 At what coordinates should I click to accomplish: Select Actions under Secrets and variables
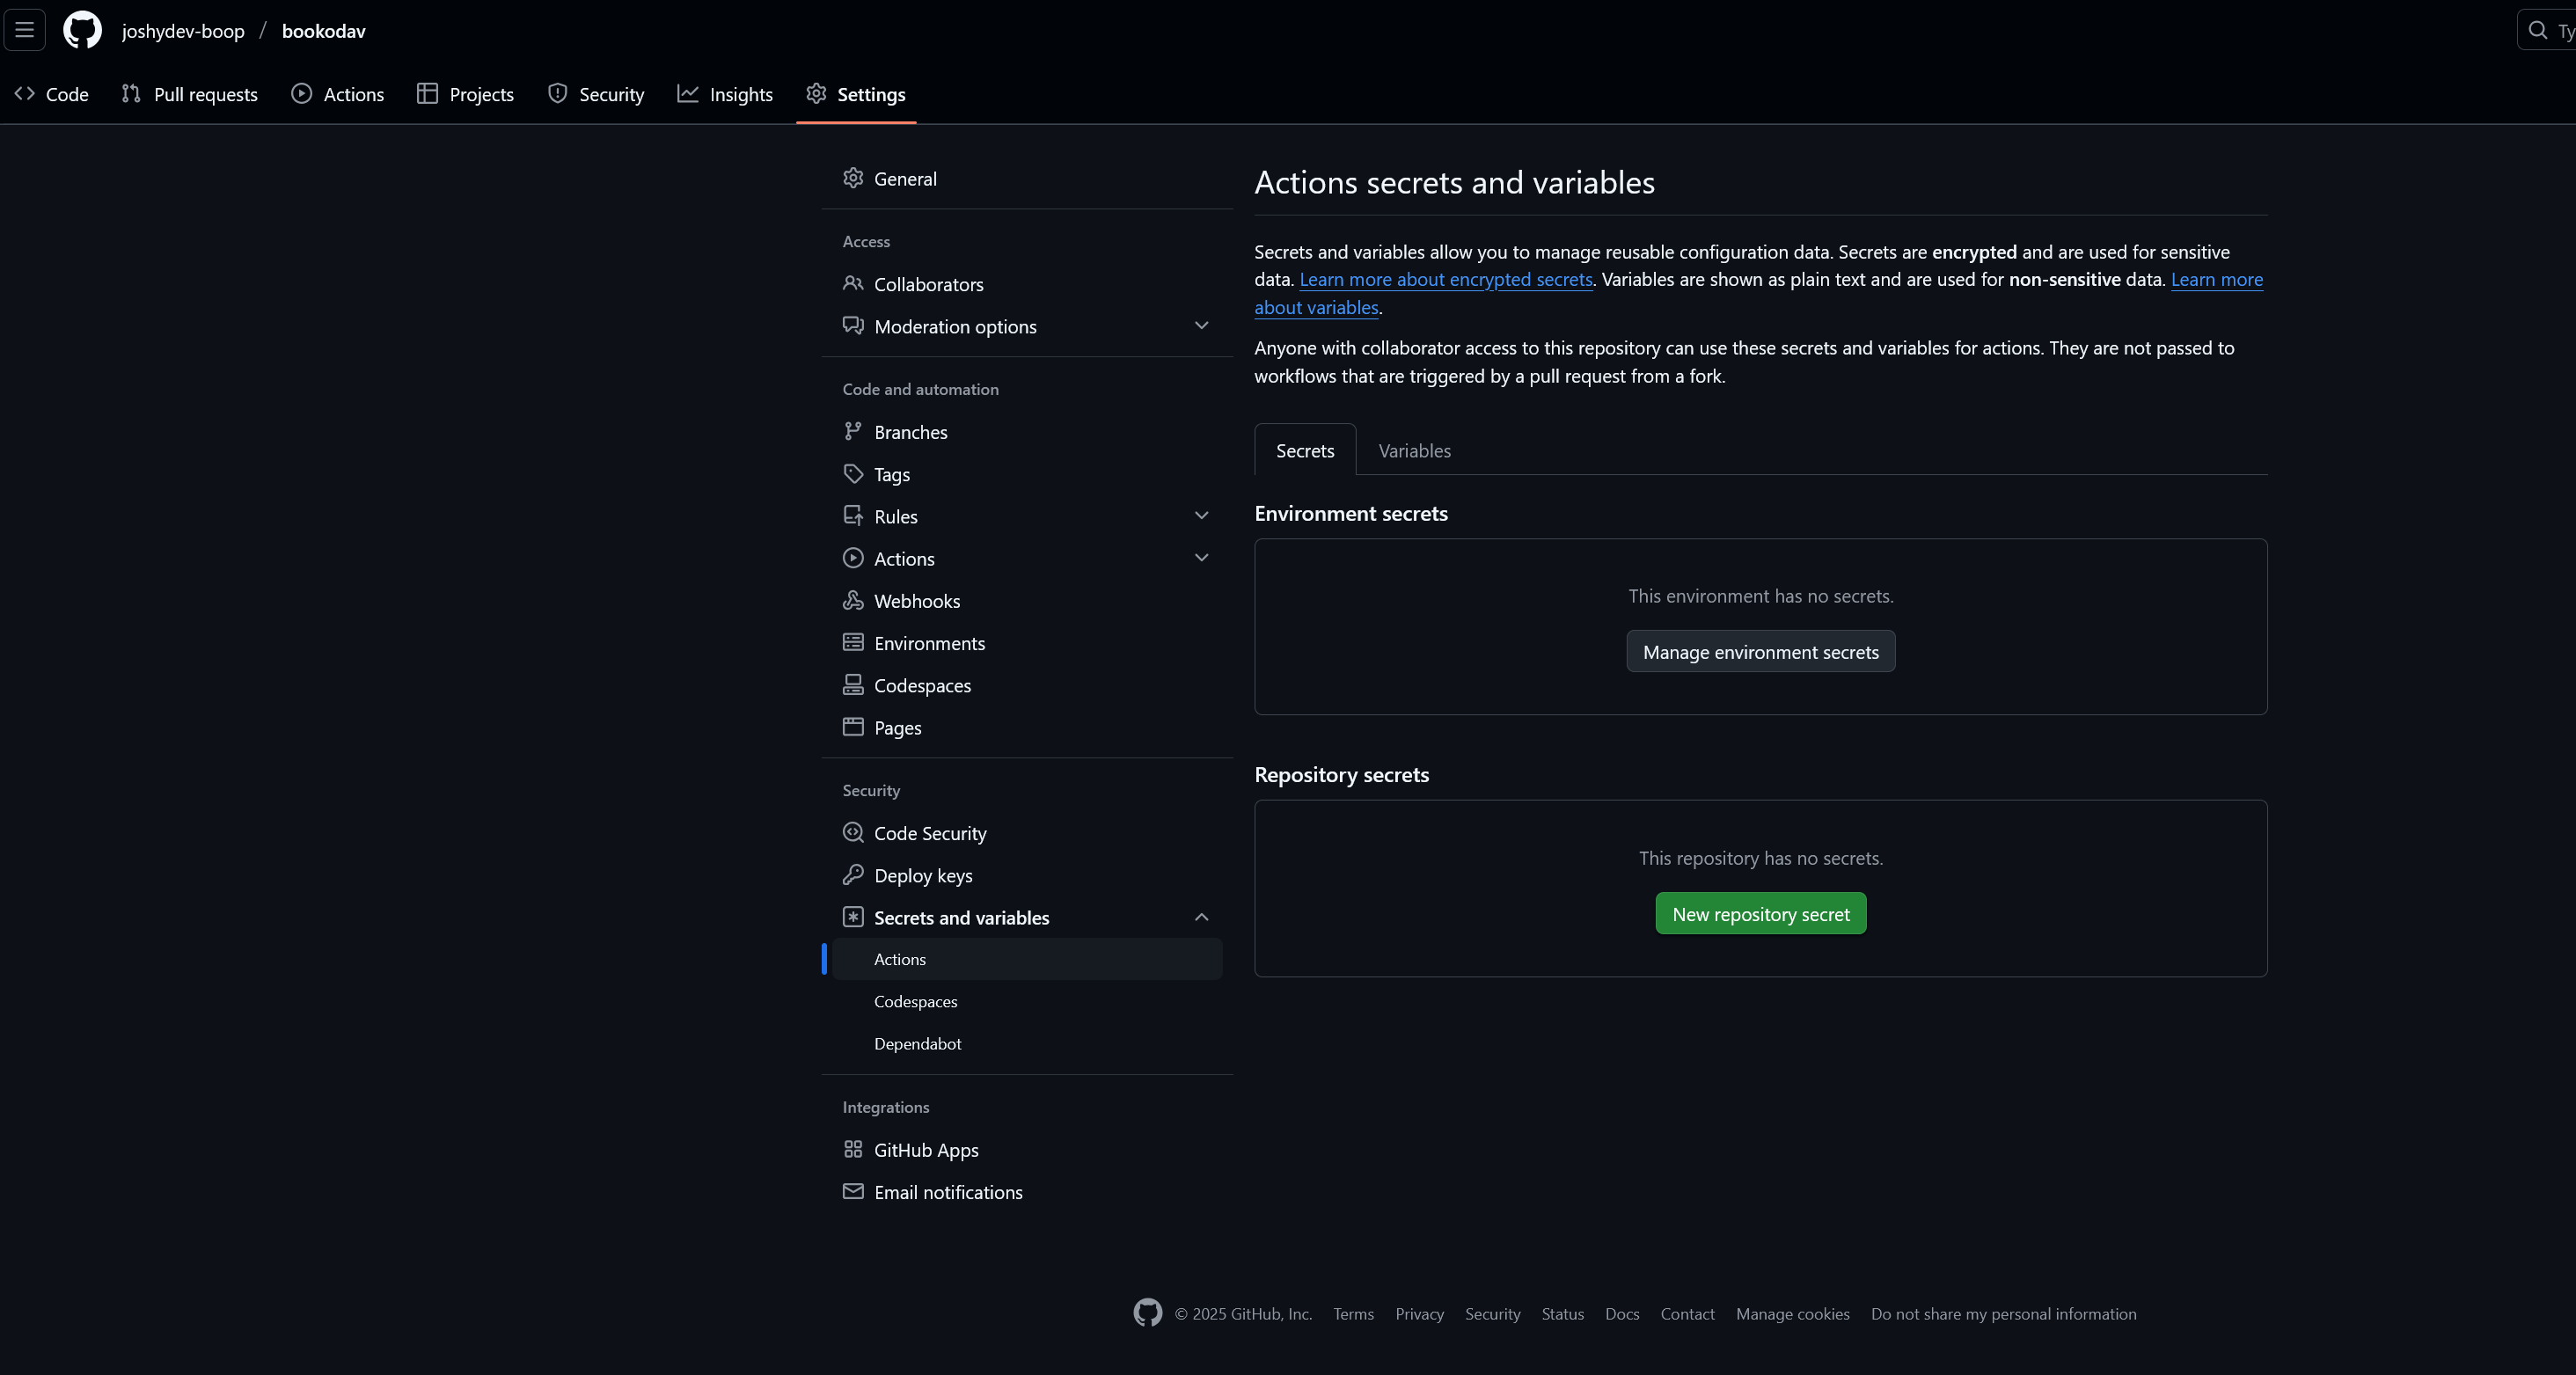pyautogui.click(x=1027, y=958)
